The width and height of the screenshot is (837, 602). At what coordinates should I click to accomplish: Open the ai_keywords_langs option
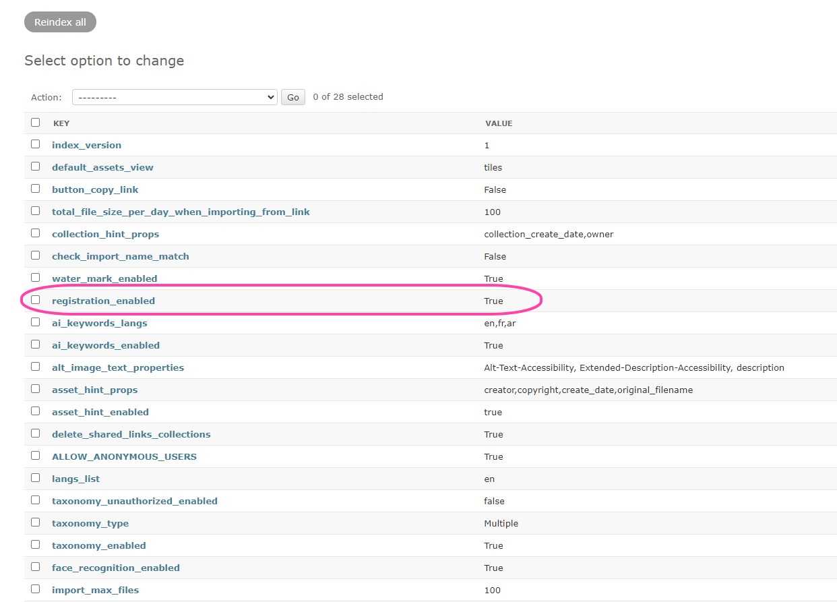(99, 323)
